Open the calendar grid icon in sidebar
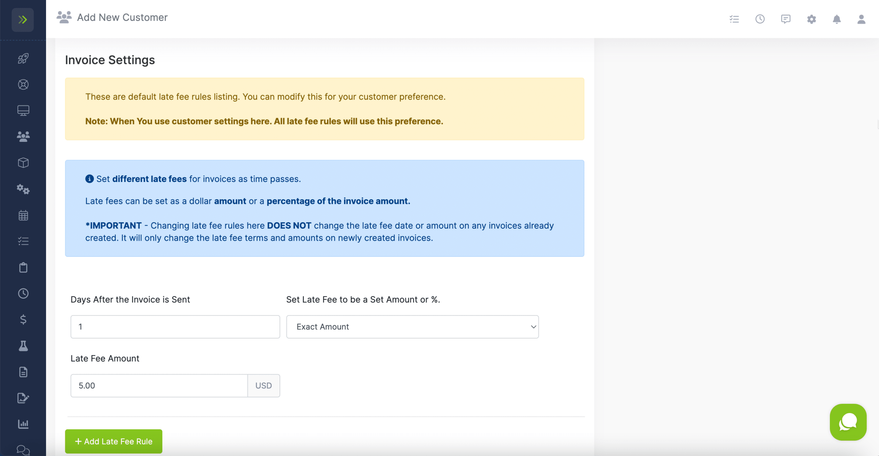 pyautogui.click(x=23, y=215)
